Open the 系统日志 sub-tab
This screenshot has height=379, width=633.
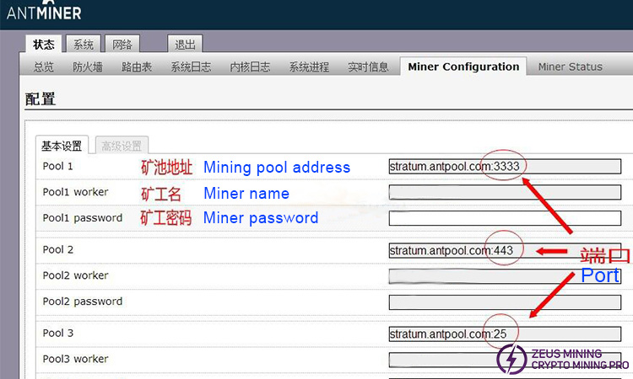pos(191,67)
